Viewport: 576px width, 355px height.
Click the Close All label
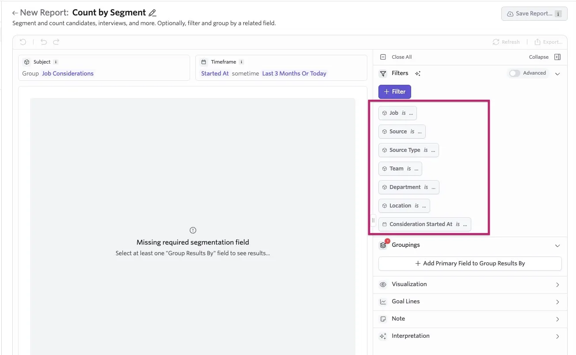(401, 57)
